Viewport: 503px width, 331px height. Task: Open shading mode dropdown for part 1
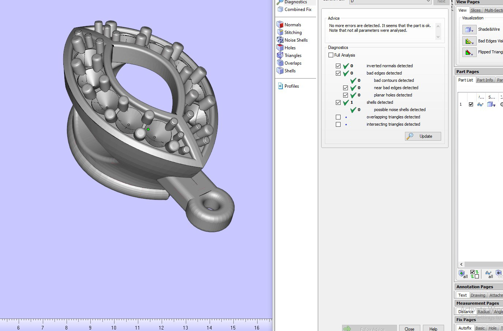pos(491,104)
